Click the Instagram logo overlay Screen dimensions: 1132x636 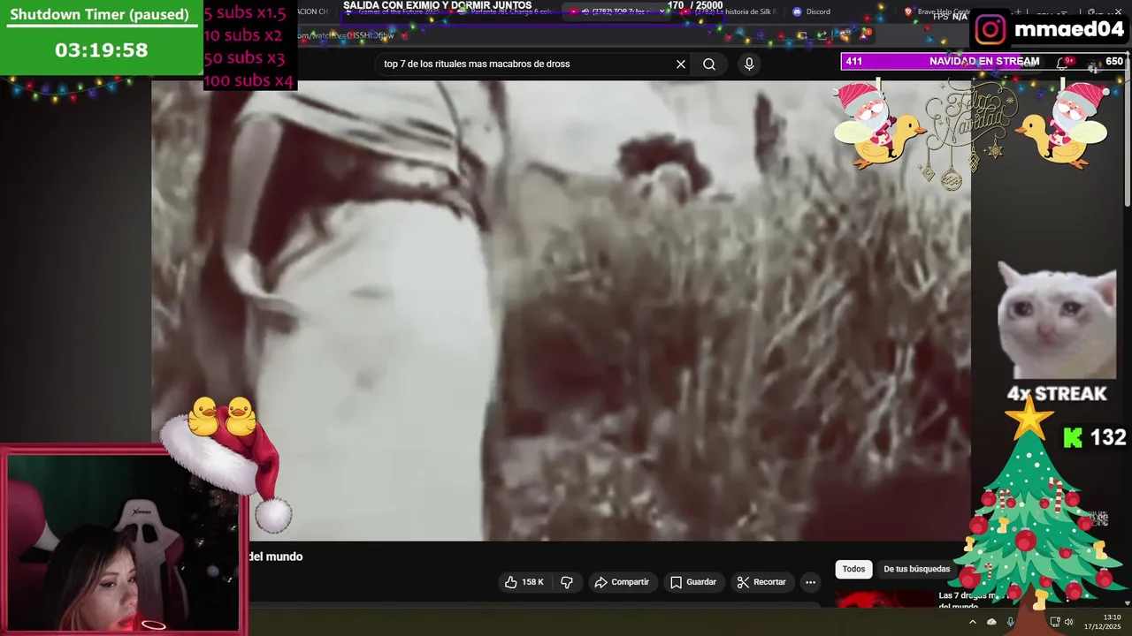tap(990, 29)
